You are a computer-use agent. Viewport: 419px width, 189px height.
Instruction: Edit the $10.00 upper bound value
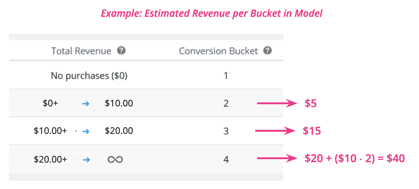[119, 103]
